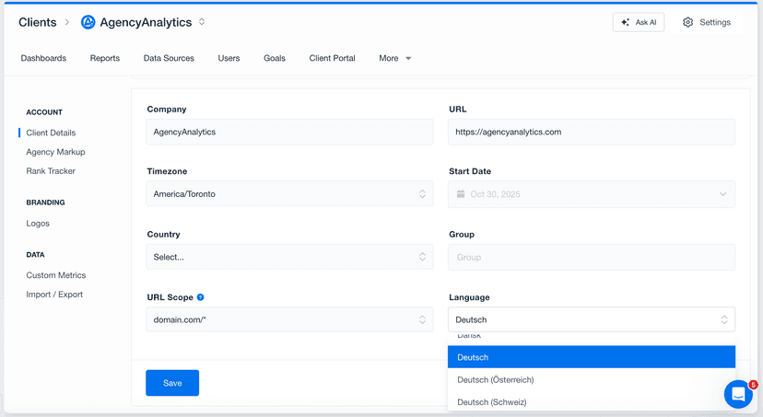Open Settings via the gear icon
Image resolution: width=763 pixels, height=417 pixels.
(x=687, y=22)
